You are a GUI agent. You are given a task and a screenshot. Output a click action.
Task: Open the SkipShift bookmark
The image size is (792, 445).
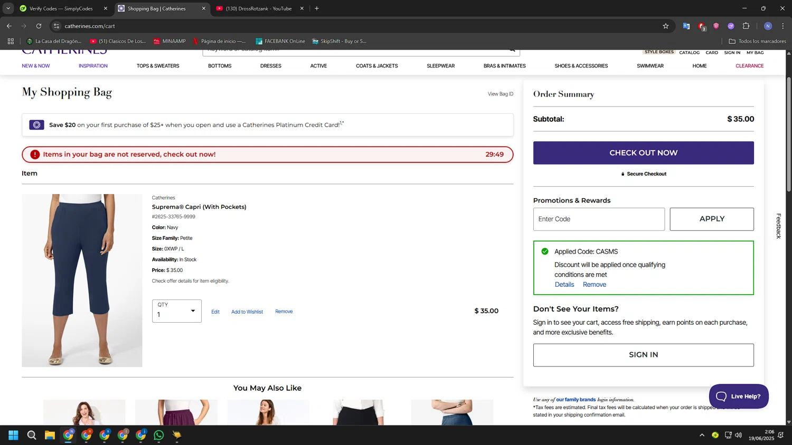click(x=339, y=41)
